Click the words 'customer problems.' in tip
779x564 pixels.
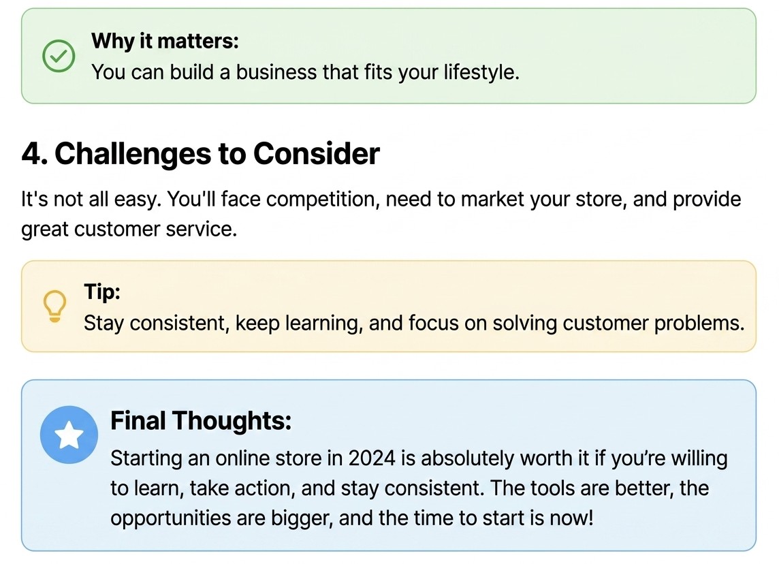pos(654,323)
